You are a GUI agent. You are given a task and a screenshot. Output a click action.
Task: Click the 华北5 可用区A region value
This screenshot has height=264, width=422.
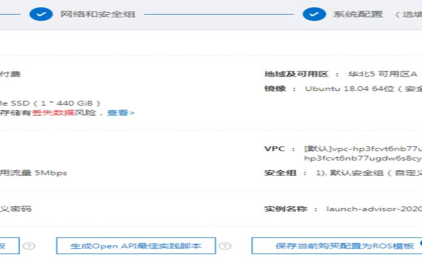[x=382, y=74]
